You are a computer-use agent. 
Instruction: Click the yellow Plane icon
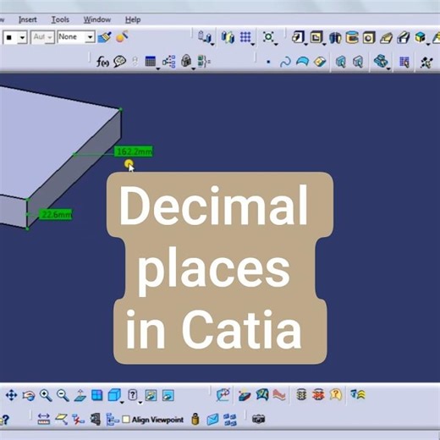click(320, 62)
